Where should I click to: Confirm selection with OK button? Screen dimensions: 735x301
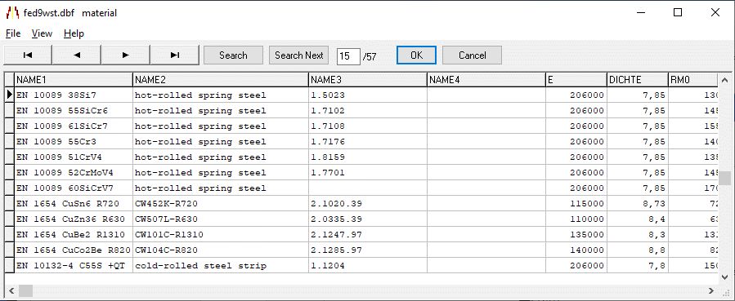416,55
